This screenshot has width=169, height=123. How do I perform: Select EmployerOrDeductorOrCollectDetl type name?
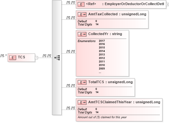pyautogui.click(x=134, y=4)
